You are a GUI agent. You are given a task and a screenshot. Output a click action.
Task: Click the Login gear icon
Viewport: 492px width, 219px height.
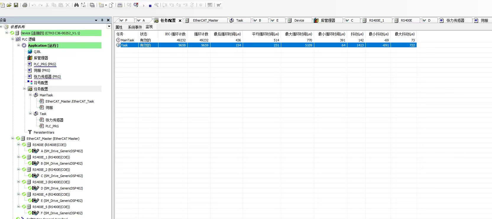[x=129, y=5]
